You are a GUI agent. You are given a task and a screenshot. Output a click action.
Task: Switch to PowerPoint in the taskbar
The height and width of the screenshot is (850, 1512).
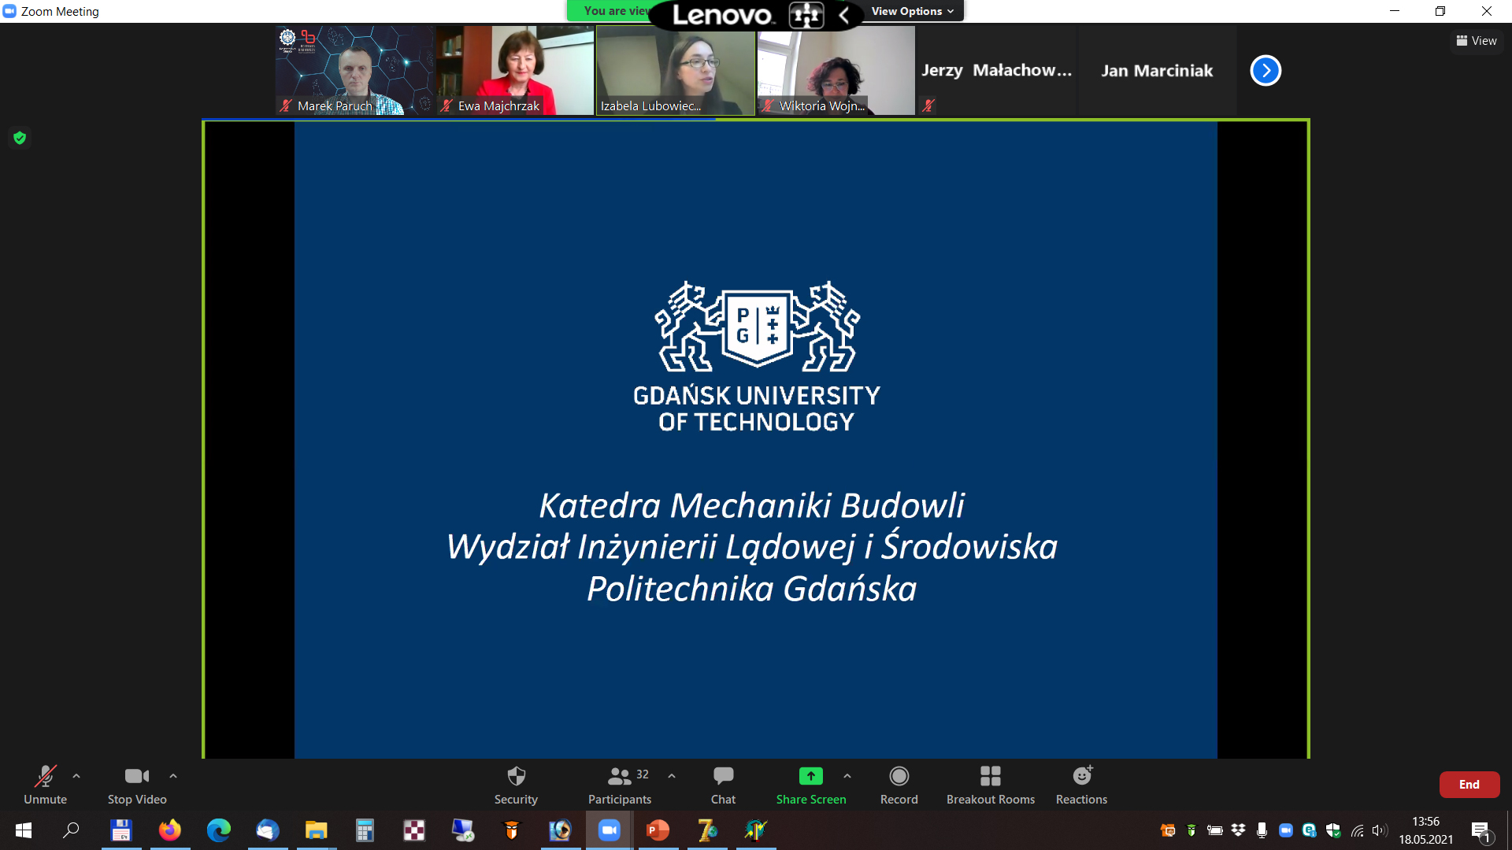658,830
